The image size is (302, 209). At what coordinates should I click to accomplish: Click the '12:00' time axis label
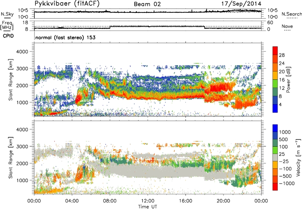[148, 201]
